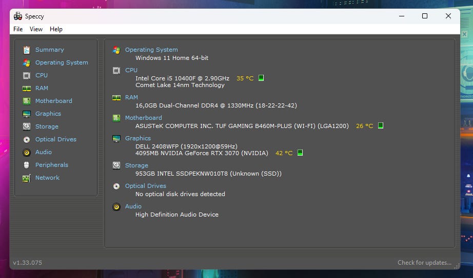The height and width of the screenshot is (278, 473).
Task: Go to Operating System section in sidebar
Action: (x=62, y=62)
